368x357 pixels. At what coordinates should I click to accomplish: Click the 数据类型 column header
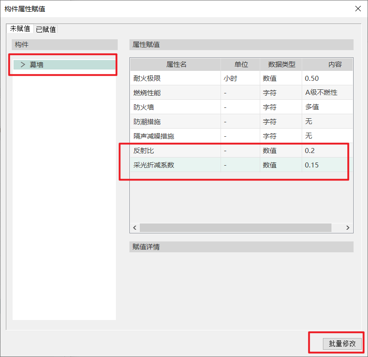point(281,65)
